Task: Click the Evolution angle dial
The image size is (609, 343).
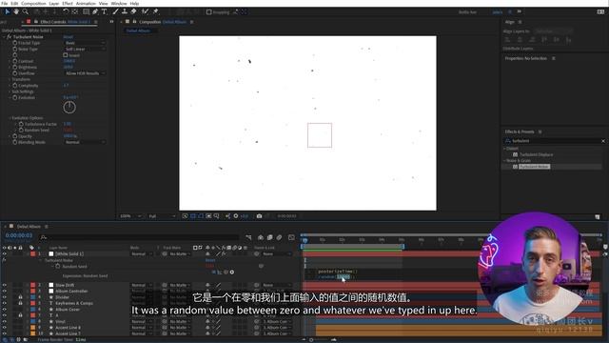Action: 69,108
